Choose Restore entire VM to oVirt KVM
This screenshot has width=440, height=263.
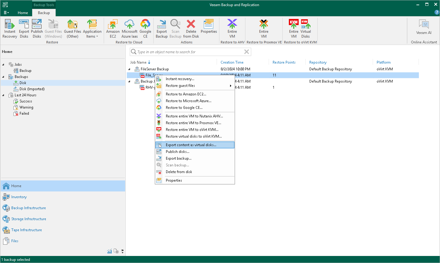[195, 130]
